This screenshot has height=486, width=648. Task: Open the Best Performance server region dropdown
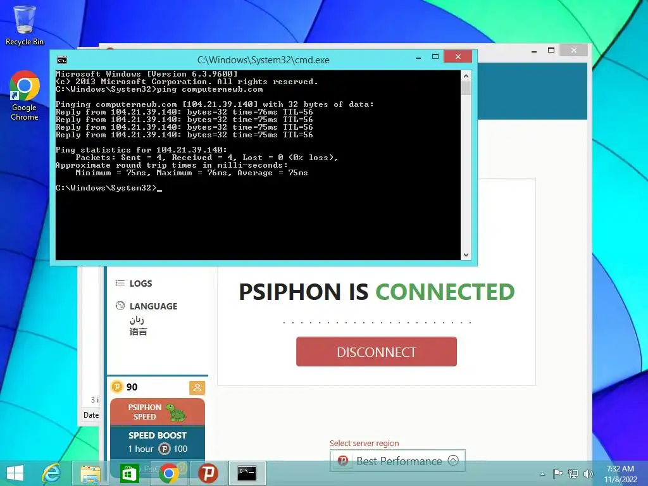397,461
